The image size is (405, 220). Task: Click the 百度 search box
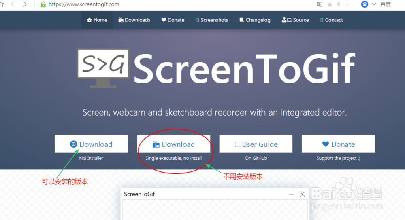(x=386, y=4)
